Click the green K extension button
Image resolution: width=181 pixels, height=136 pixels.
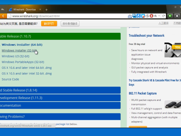coord(170,16)
